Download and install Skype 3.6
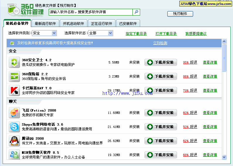233x166 pixels. [x=161, y=127]
